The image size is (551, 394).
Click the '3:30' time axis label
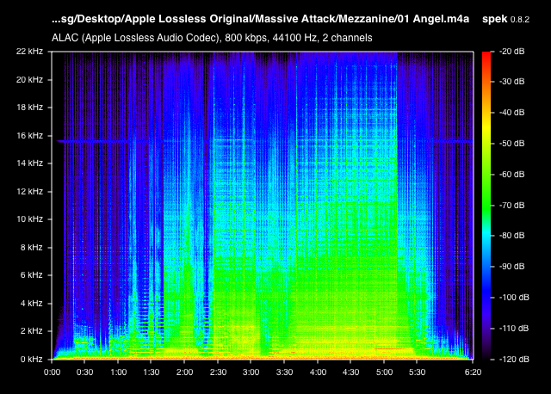tap(284, 372)
